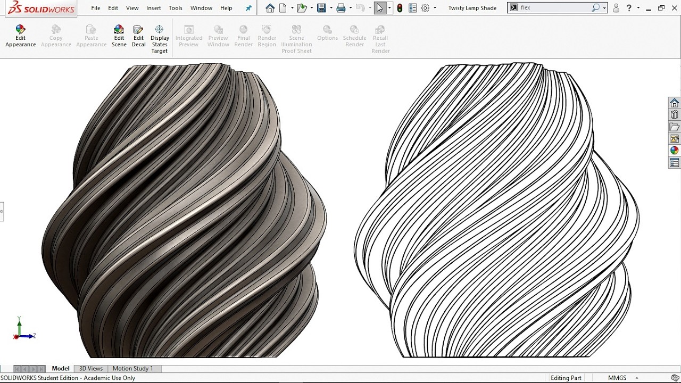The width and height of the screenshot is (681, 383).
Task: Click the shaded lamp shade model
Action: (184, 211)
